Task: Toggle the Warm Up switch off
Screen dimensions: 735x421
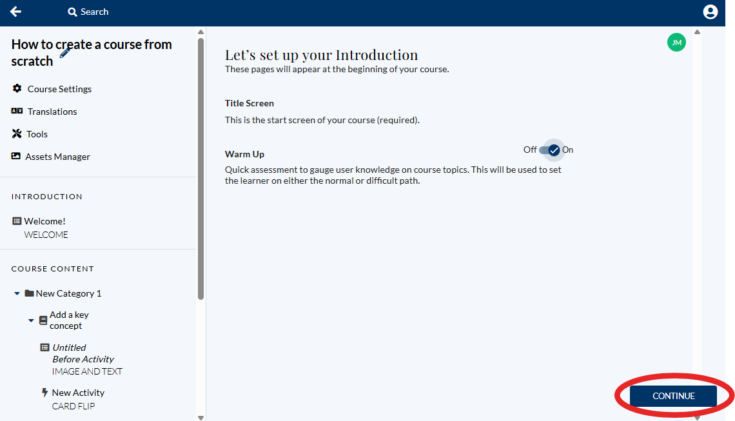Action: (550, 150)
